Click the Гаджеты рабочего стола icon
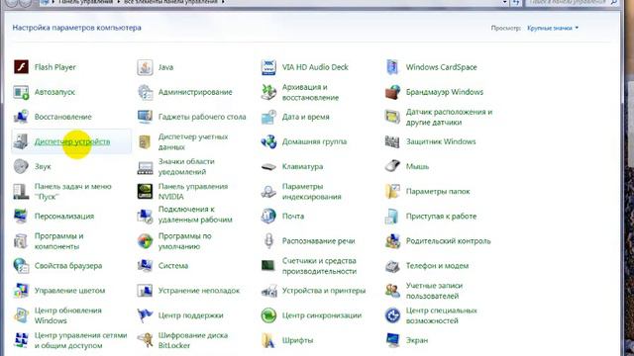Image resolution: width=634 pixels, height=356 pixels. [x=145, y=117]
